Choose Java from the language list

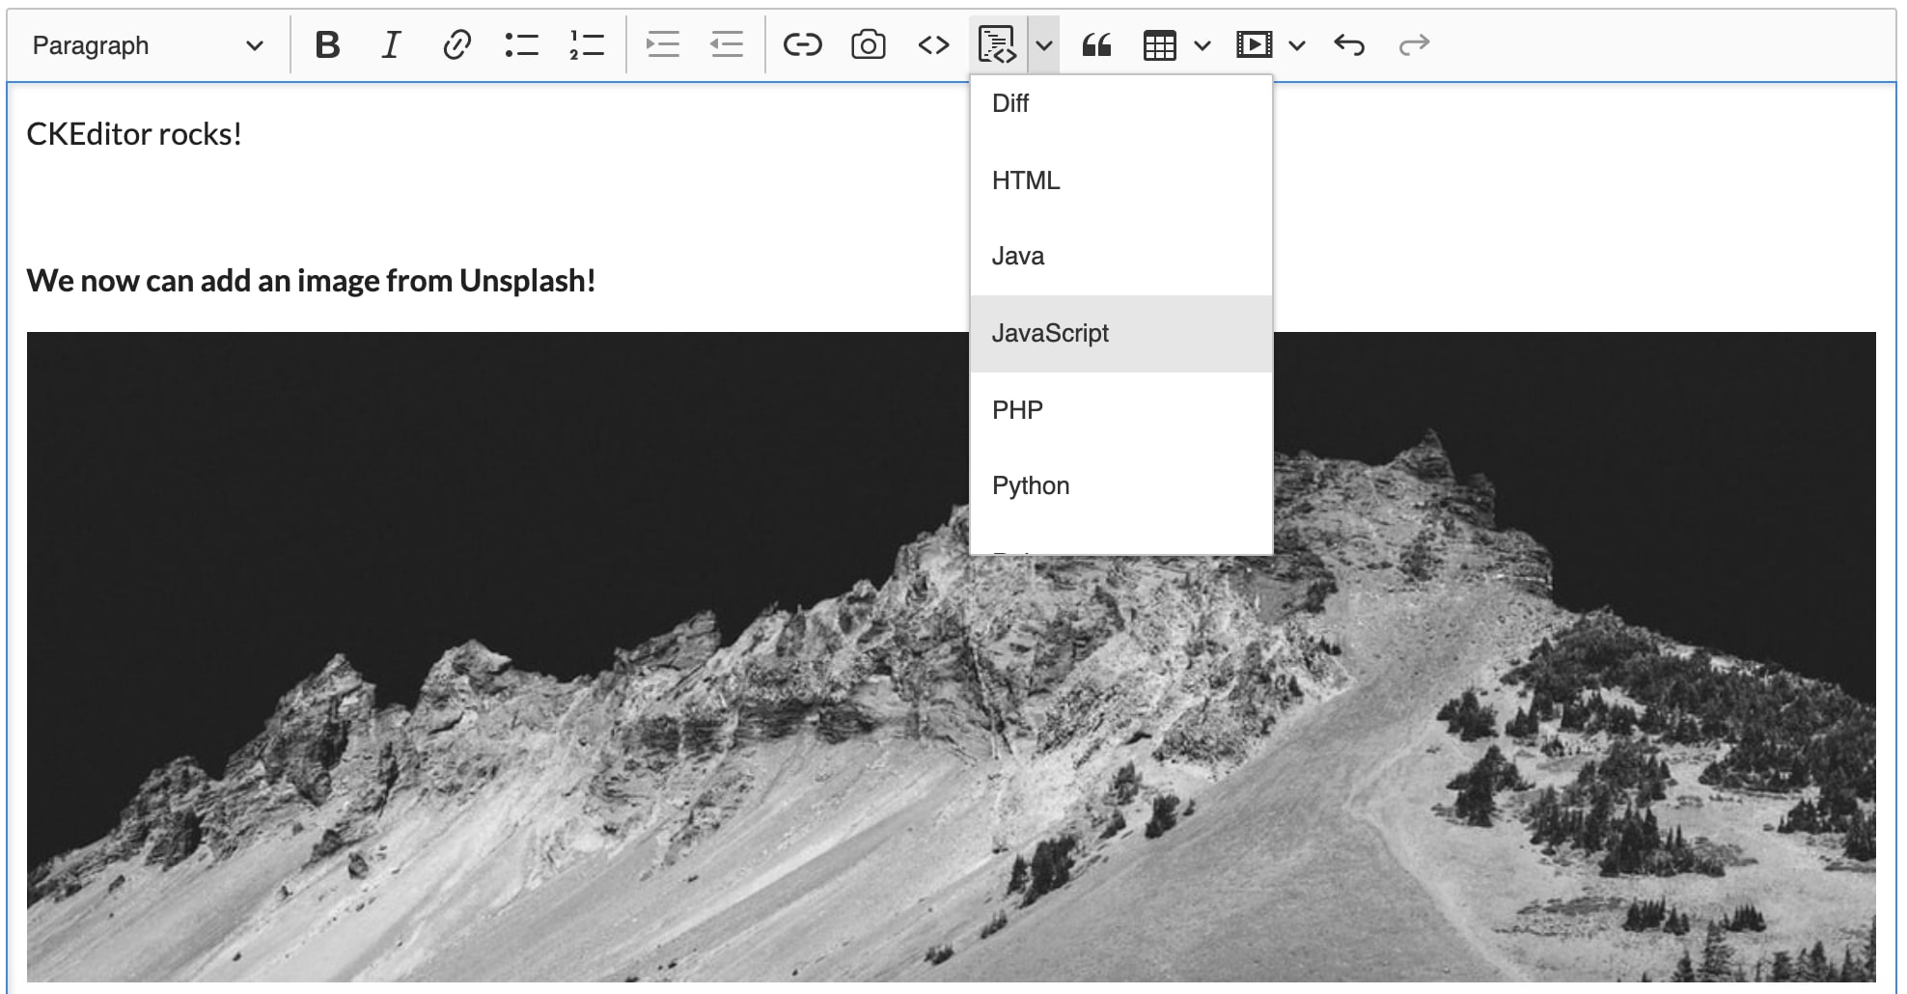pyautogui.click(x=1121, y=257)
